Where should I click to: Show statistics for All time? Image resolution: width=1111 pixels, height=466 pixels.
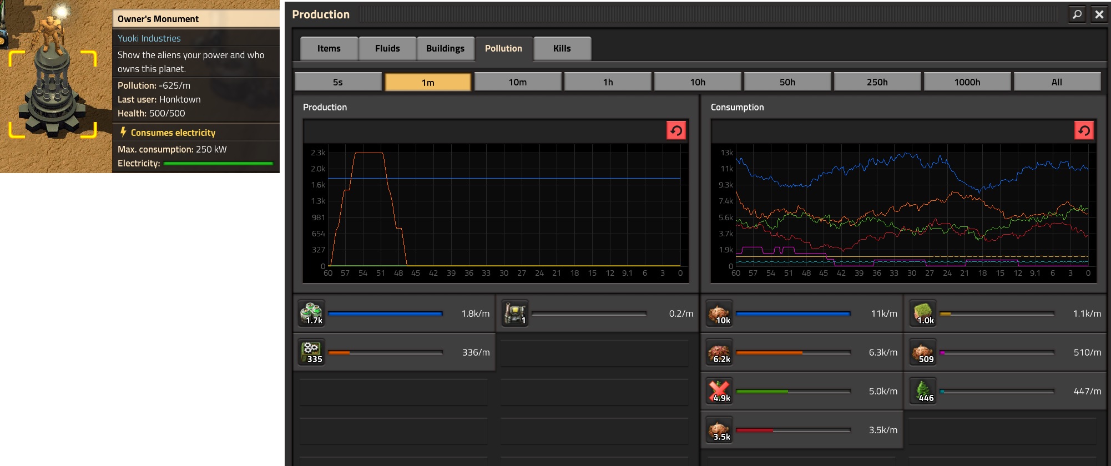[x=1057, y=82]
